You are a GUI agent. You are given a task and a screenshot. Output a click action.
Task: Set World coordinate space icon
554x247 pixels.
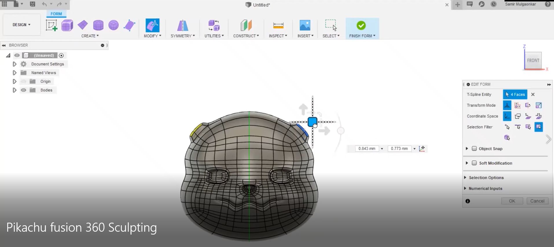(x=507, y=116)
